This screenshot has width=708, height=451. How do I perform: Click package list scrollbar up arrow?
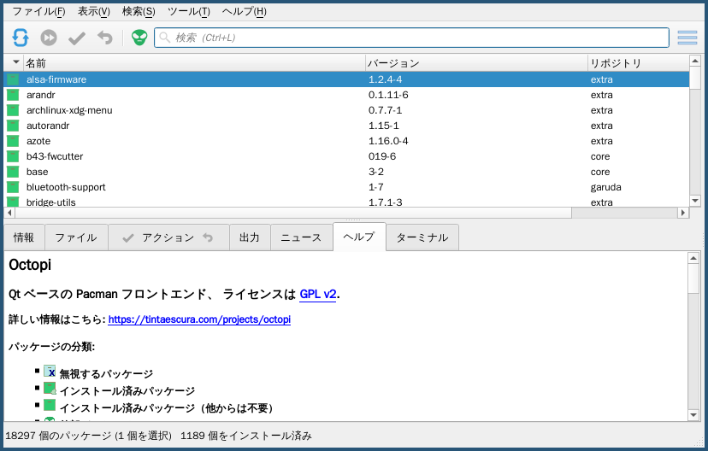point(695,61)
